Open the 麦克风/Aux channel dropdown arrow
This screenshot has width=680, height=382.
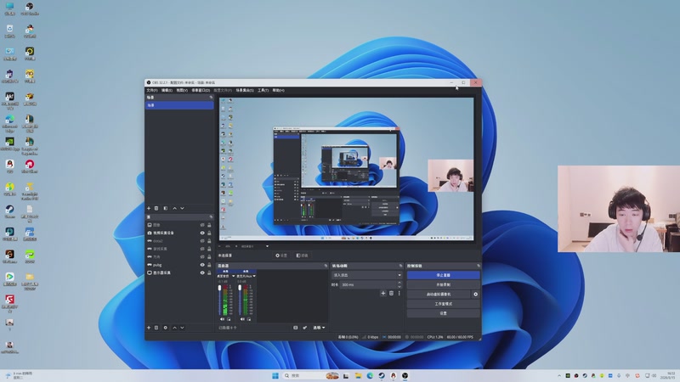[x=254, y=276]
